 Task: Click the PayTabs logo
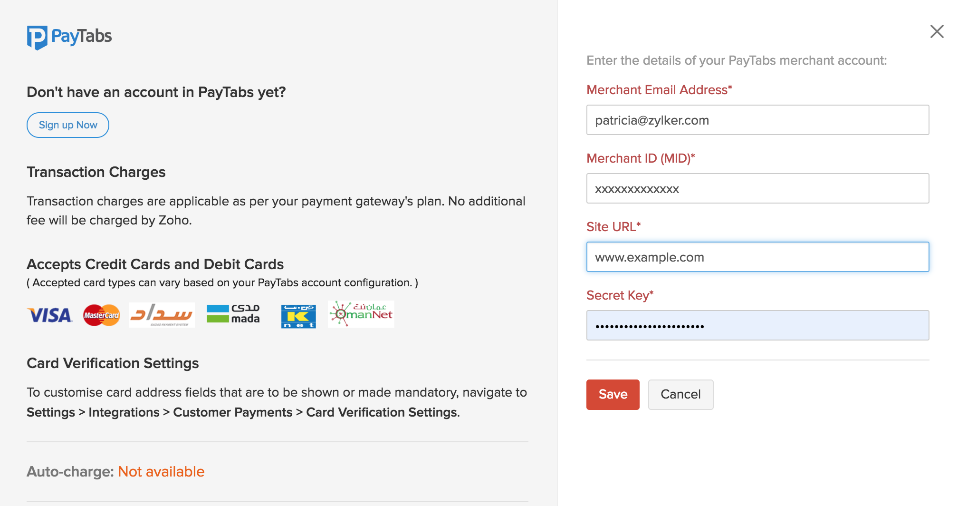click(69, 36)
